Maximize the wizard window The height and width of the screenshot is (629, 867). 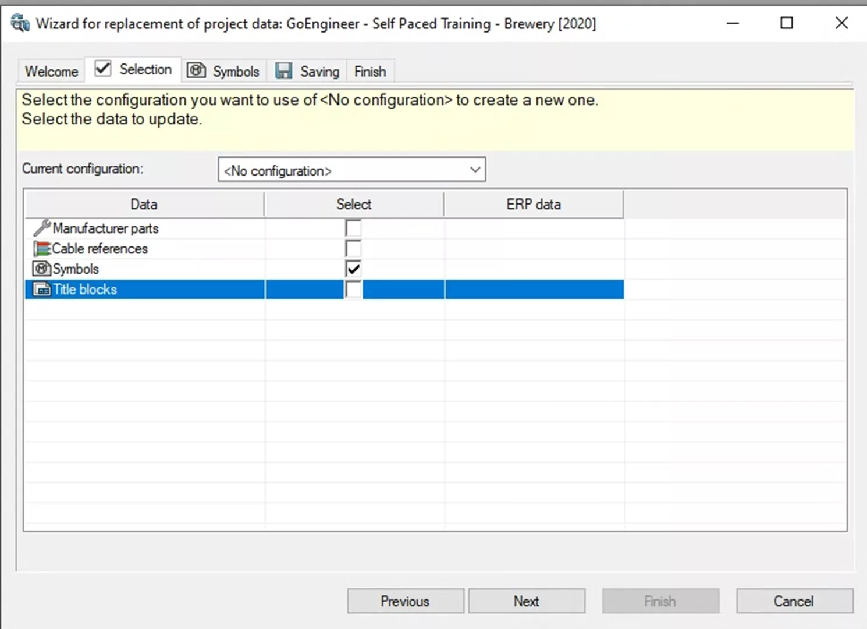tap(787, 23)
